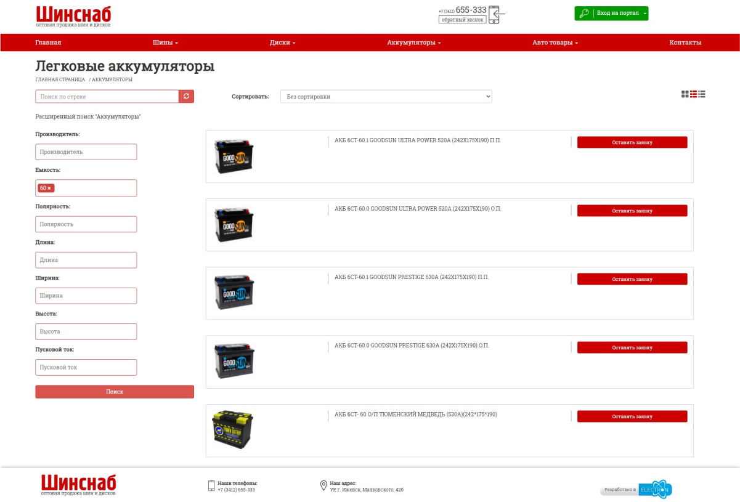Click the Пусковой ток input field
This screenshot has height=502, width=740.
(x=86, y=367)
